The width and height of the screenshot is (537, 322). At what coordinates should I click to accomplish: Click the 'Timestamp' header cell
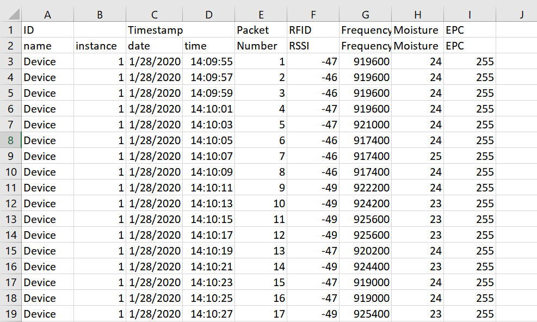point(154,30)
